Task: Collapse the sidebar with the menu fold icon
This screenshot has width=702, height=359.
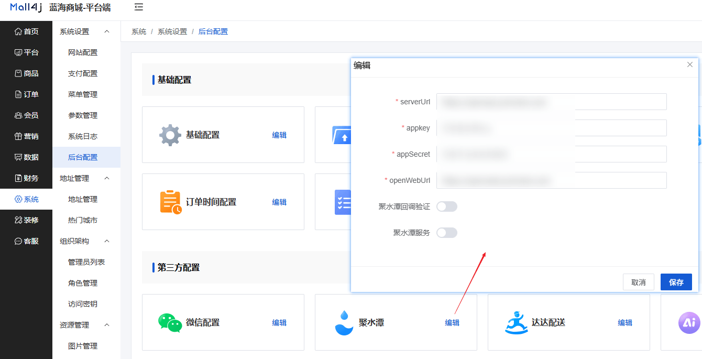Action: (x=139, y=7)
